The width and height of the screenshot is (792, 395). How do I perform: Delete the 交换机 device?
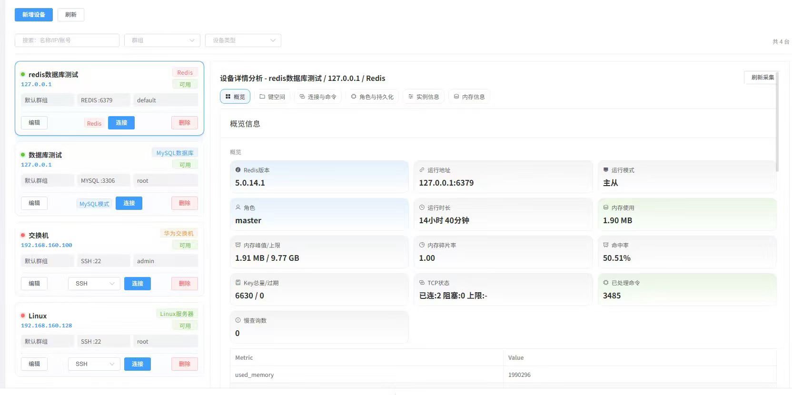[185, 284]
